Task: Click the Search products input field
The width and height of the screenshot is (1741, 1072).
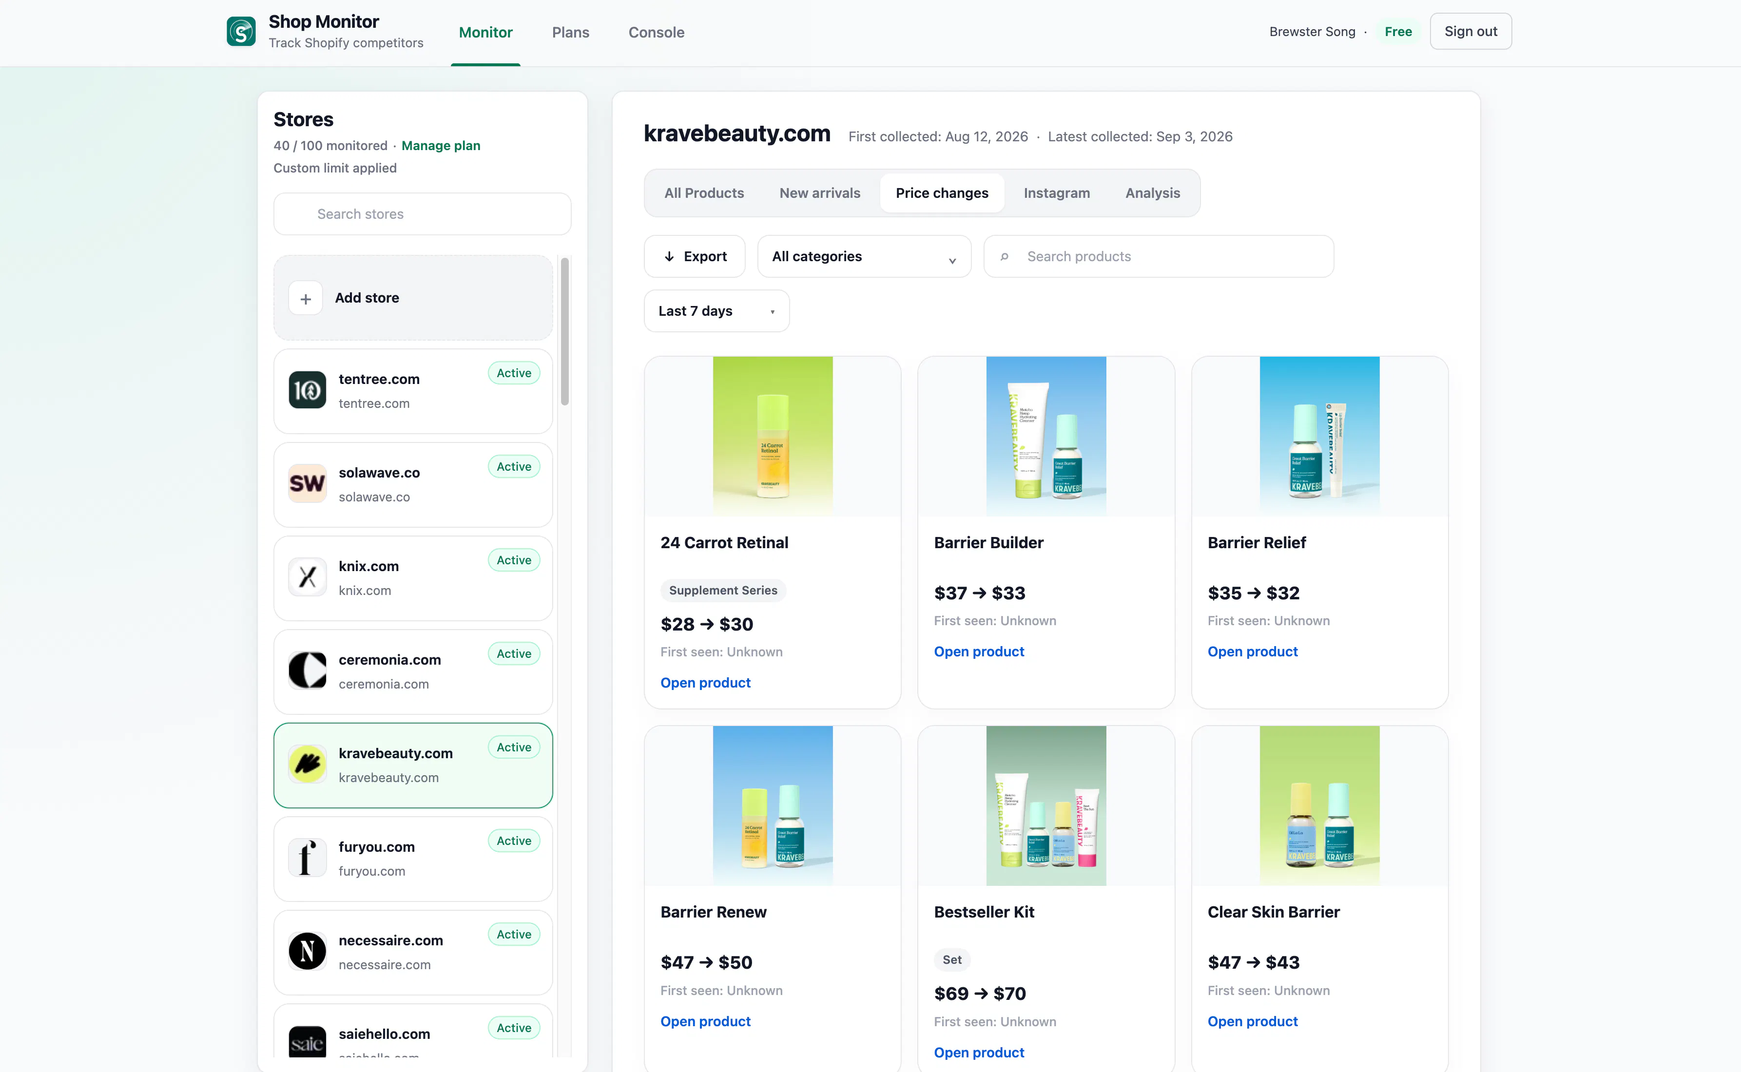Action: coord(1158,257)
